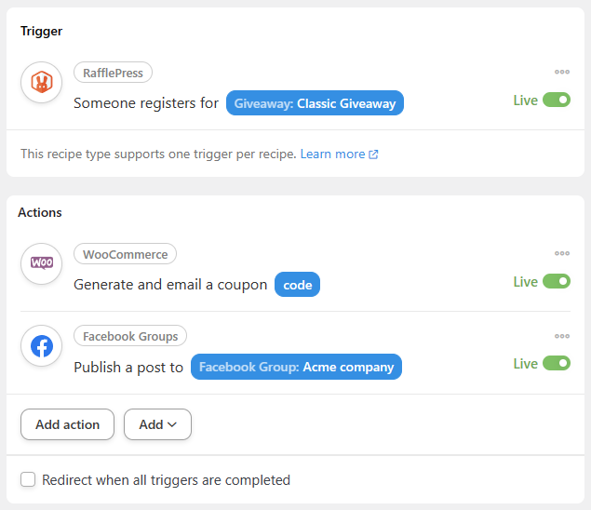Check Redirect when all triggers are completed
591x510 pixels.
coord(29,480)
